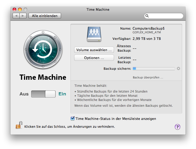Open the Optionen … button
This screenshot has height=149, width=196.
(94, 58)
